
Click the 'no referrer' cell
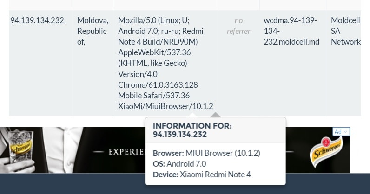click(x=238, y=26)
